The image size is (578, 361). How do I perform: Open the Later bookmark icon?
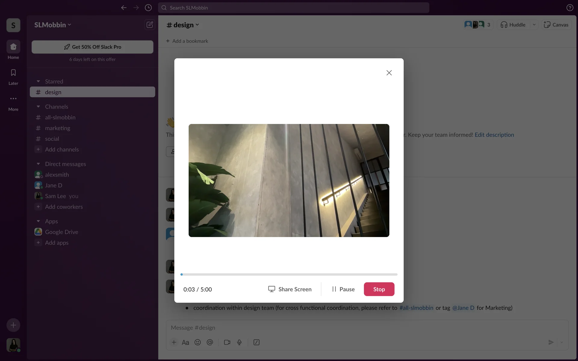pyautogui.click(x=13, y=73)
